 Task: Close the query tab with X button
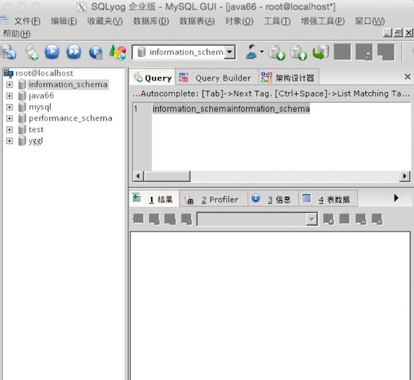(407, 77)
